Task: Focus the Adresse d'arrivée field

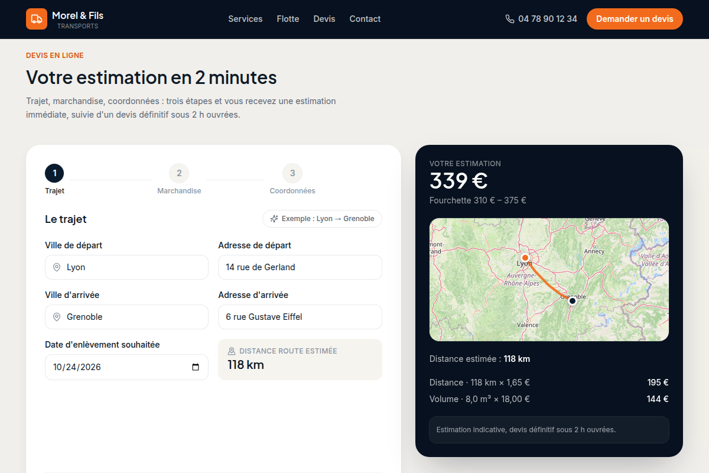Action: tap(300, 317)
